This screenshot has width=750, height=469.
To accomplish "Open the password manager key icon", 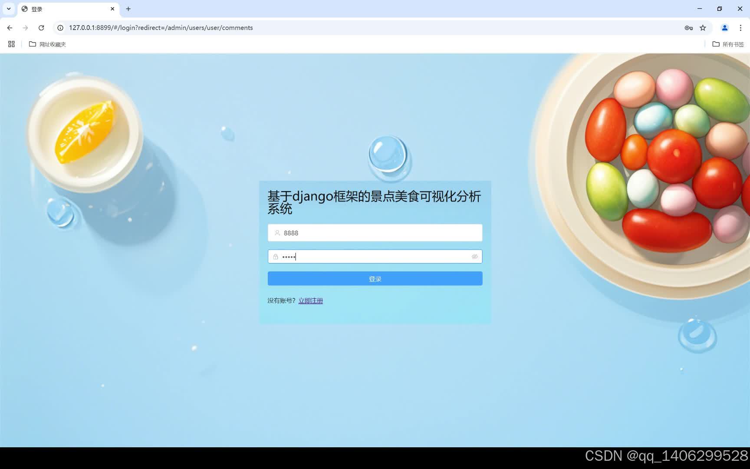I will click(688, 27).
